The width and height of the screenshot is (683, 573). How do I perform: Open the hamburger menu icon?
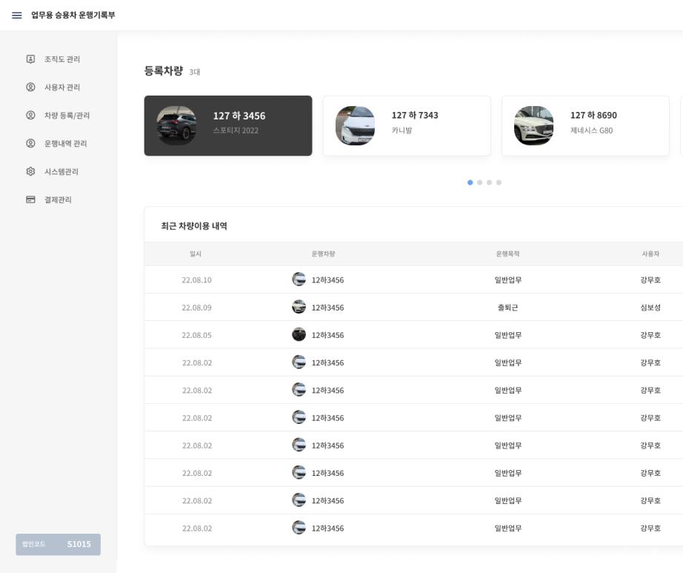point(16,16)
